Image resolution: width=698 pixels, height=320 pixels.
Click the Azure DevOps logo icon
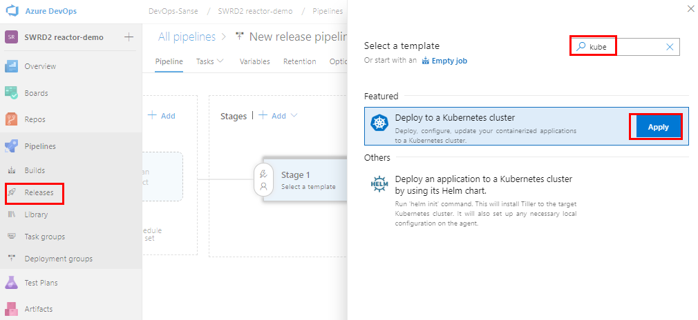[x=12, y=11]
